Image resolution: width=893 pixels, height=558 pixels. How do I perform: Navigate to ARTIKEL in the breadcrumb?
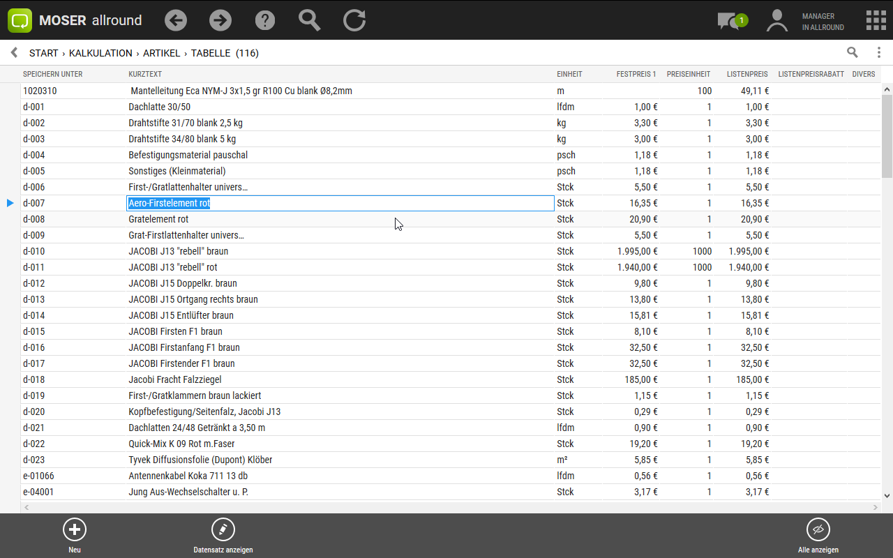(162, 53)
